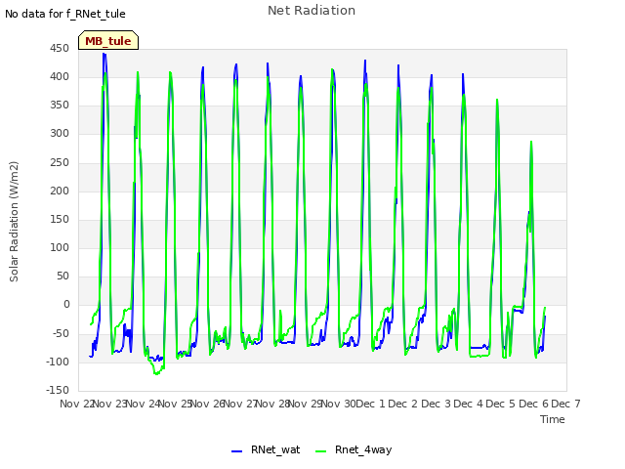
Task: Click the 0 y-axis tick label
Action: click(x=66, y=305)
